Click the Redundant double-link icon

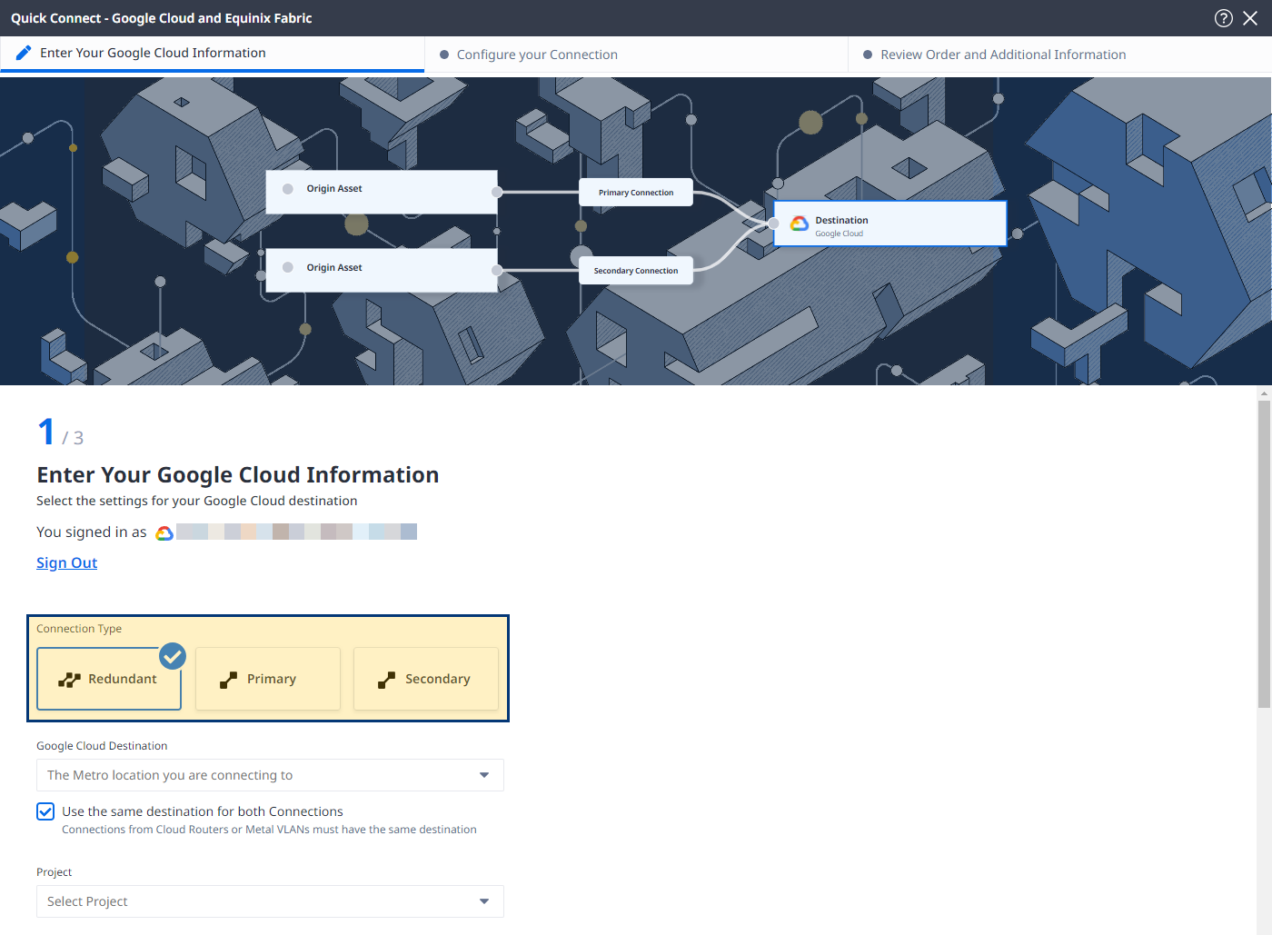pos(69,680)
